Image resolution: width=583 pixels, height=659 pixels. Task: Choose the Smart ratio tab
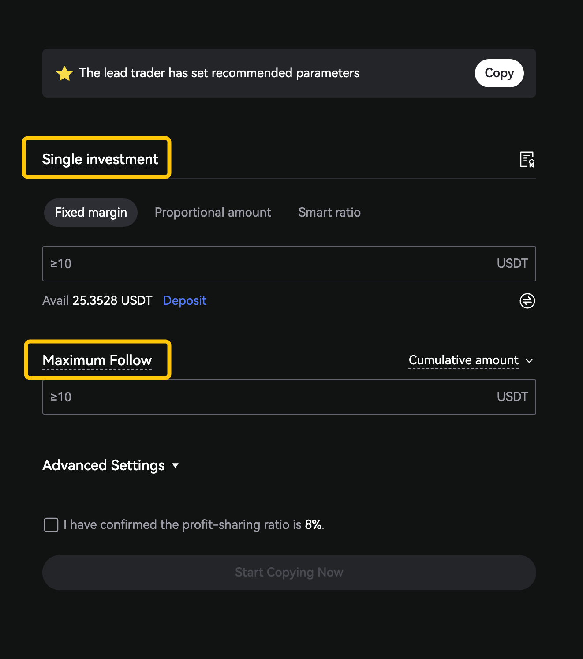[x=329, y=213]
